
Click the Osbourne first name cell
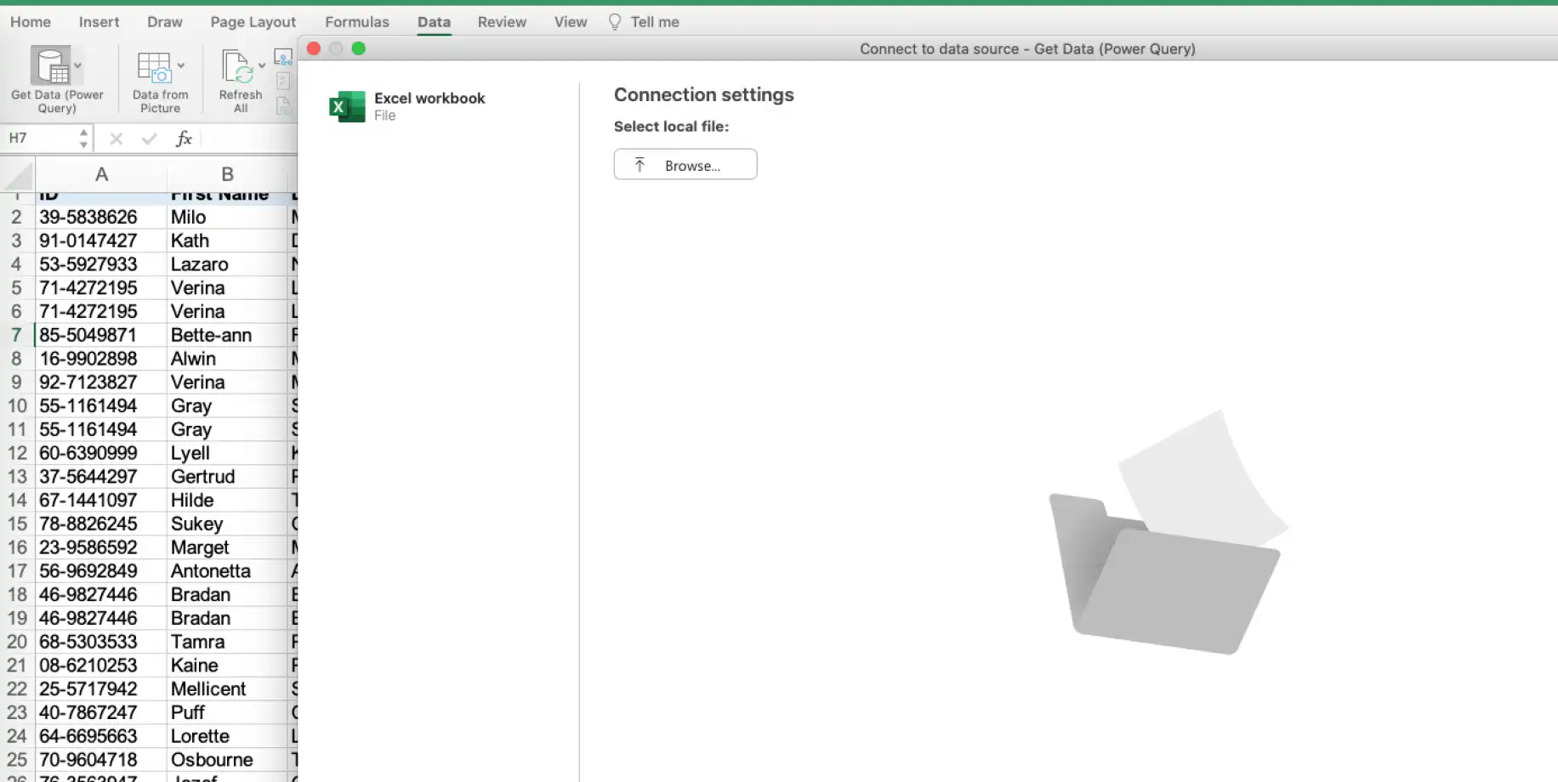pyautogui.click(x=227, y=760)
